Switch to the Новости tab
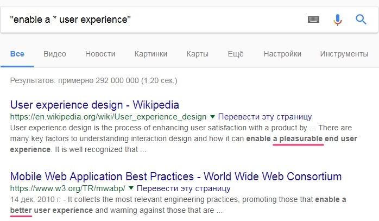The width and height of the screenshot is (379, 221). point(100,54)
